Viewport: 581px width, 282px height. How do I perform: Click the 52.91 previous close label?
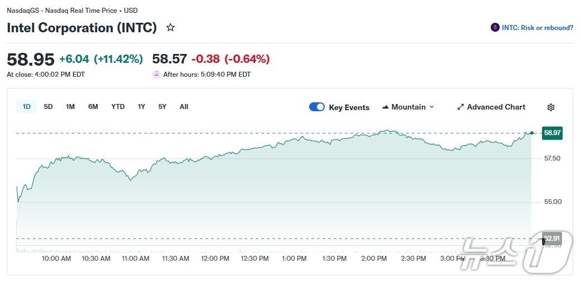551,239
